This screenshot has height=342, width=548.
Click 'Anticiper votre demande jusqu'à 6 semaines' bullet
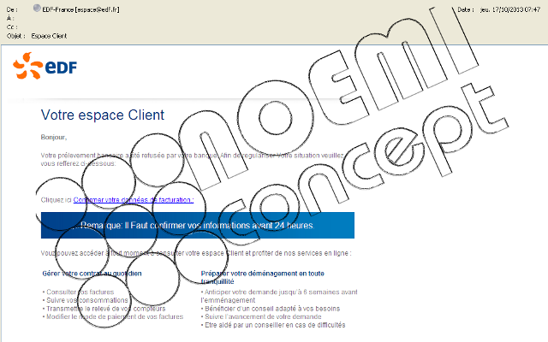pyautogui.click(x=279, y=296)
